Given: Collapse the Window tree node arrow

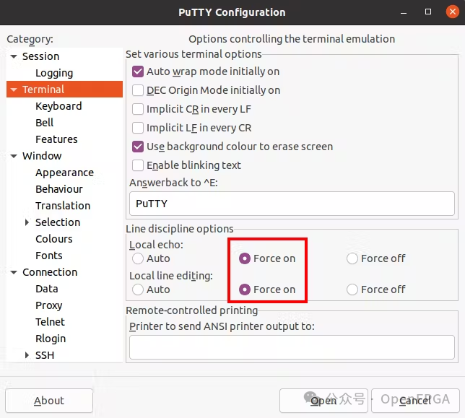Looking at the screenshot, I should pos(14,156).
